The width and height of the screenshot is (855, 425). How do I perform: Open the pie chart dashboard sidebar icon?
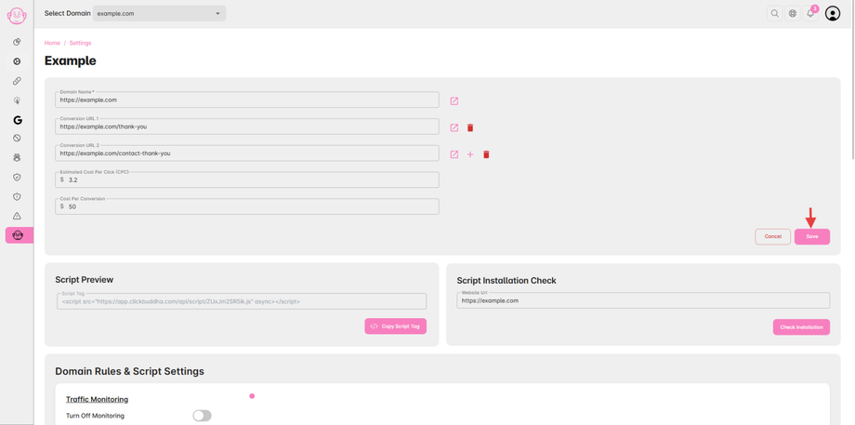(17, 42)
